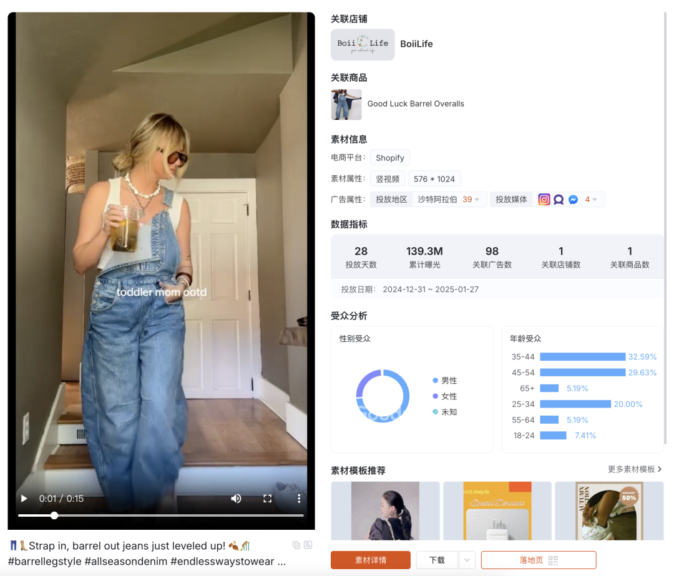Open the Good Luck Barrel Overalls product link
674x576 pixels.
pos(416,104)
